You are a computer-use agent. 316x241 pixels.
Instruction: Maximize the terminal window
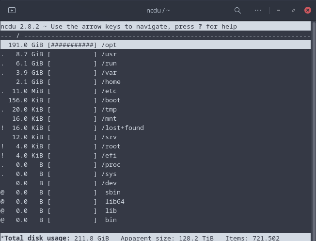point(293,10)
